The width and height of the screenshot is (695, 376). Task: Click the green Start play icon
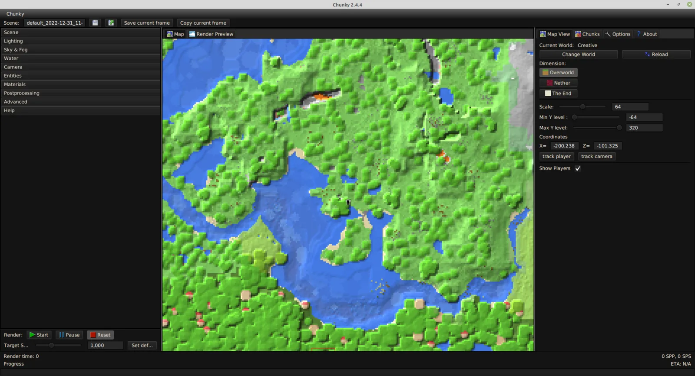pyautogui.click(x=32, y=335)
